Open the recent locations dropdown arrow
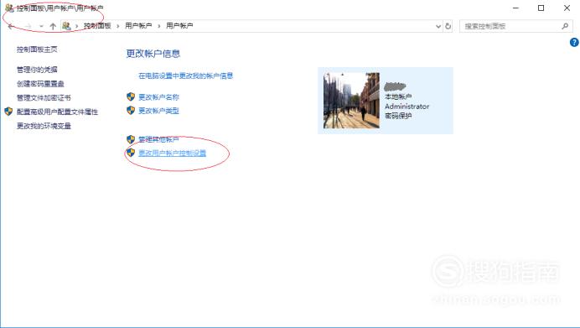 41,26
